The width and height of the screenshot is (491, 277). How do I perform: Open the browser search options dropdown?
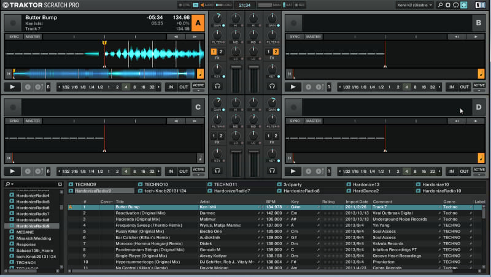tap(9, 184)
